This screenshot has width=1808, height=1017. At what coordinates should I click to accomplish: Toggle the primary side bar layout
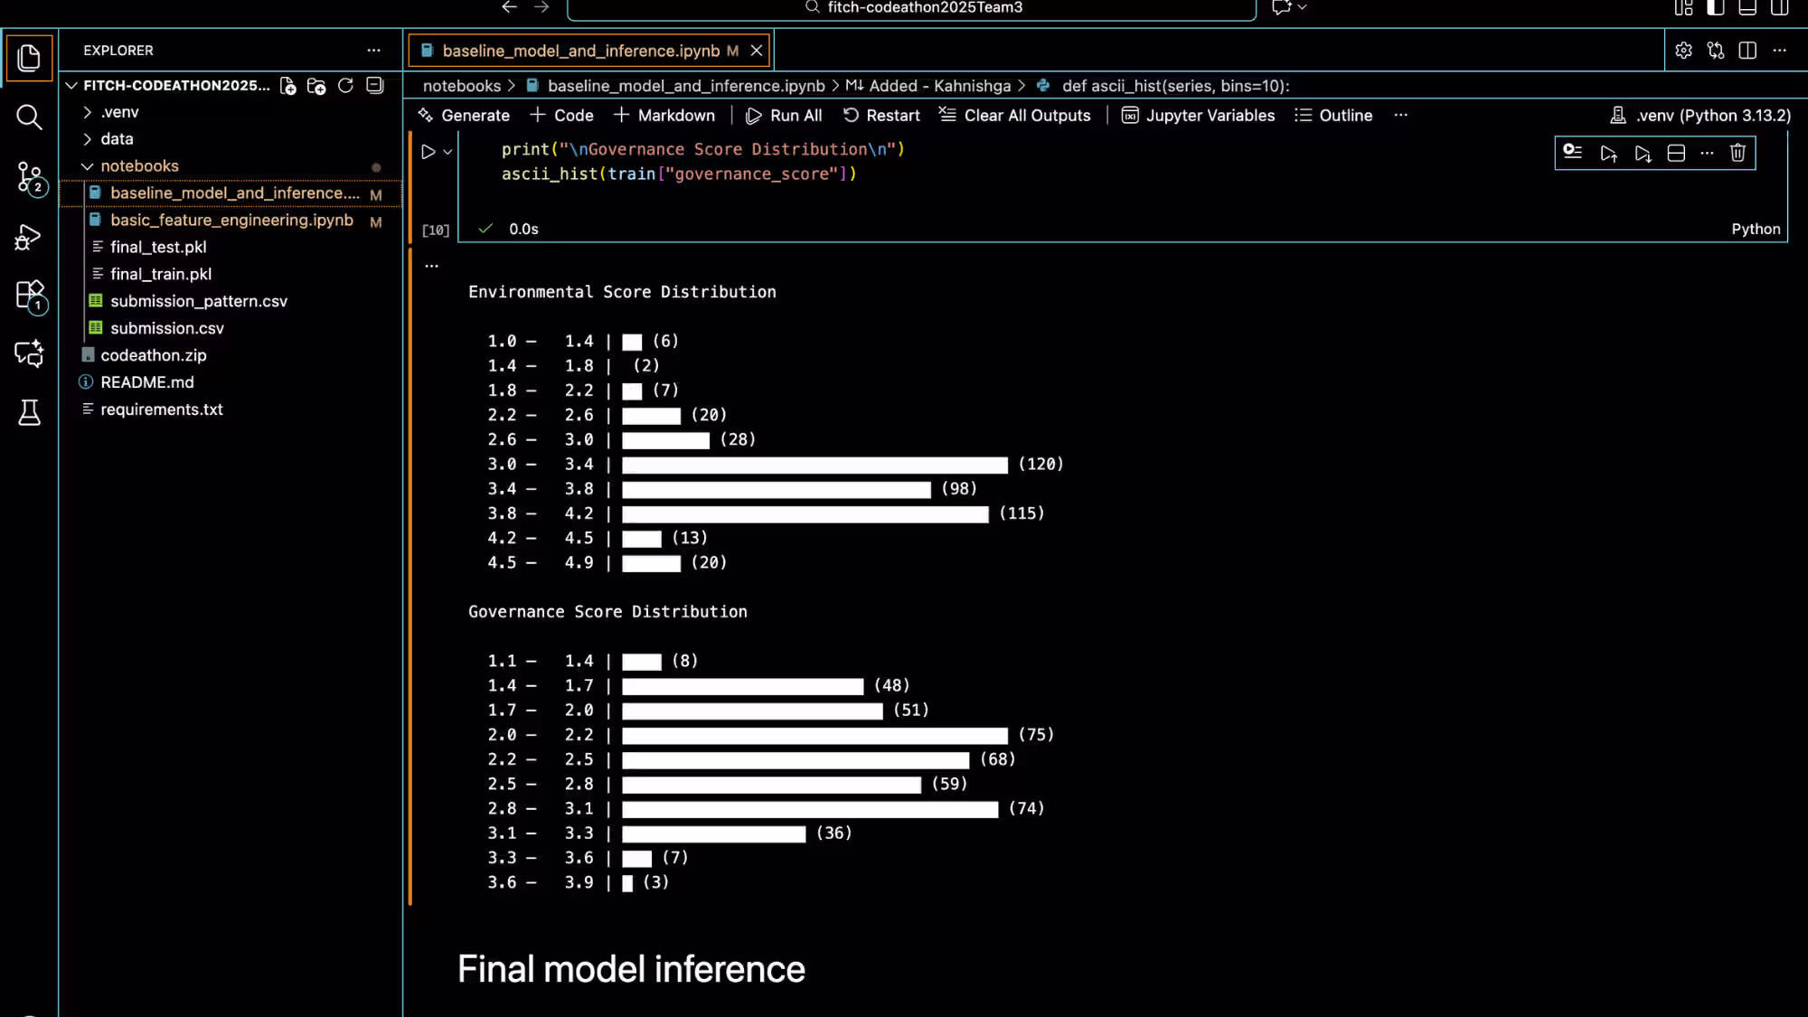tap(1716, 8)
